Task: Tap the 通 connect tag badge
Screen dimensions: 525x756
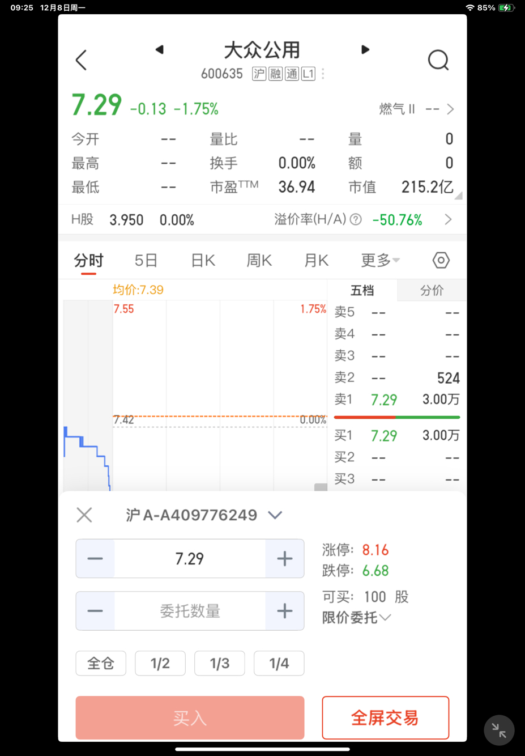Action: point(292,74)
